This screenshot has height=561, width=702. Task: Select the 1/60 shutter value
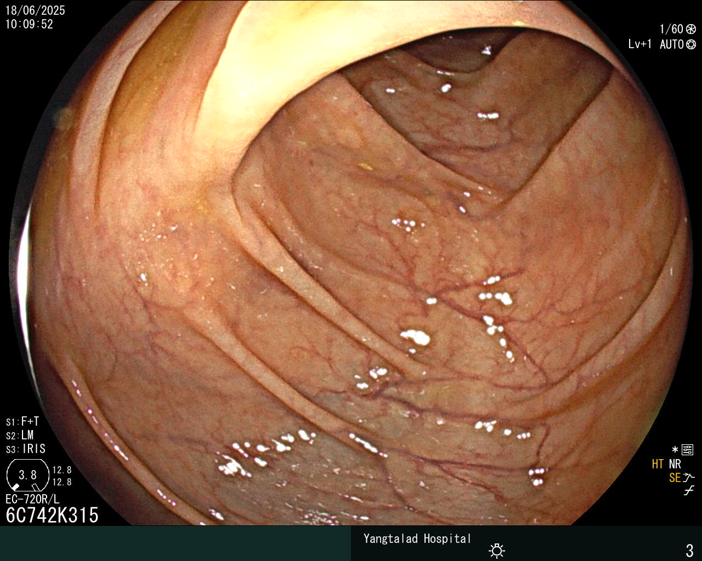pos(671,30)
